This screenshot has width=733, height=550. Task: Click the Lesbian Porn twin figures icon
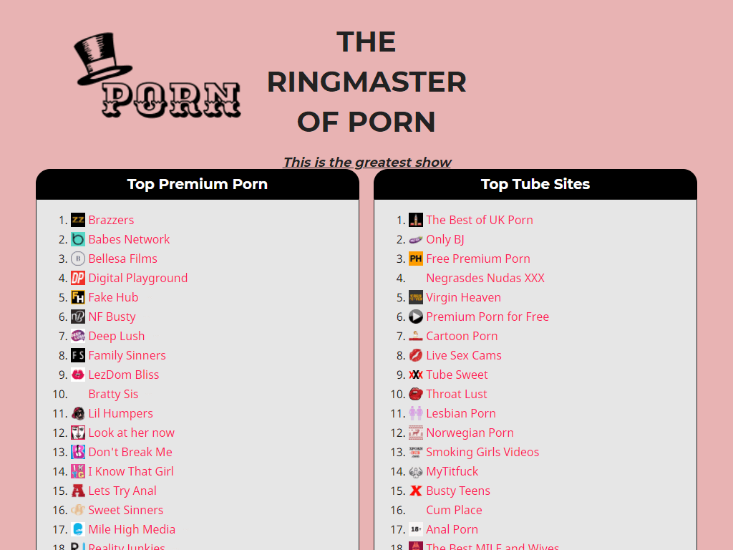pos(416,413)
